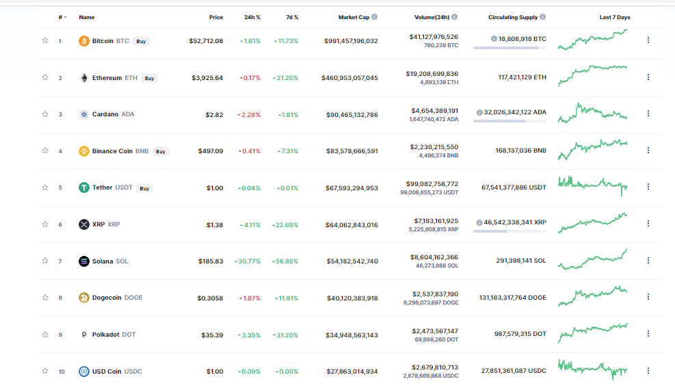The width and height of the screenshot is (675, 388).
Task: Toggle Solana watchlist star
Action: [x=45, y=261]
